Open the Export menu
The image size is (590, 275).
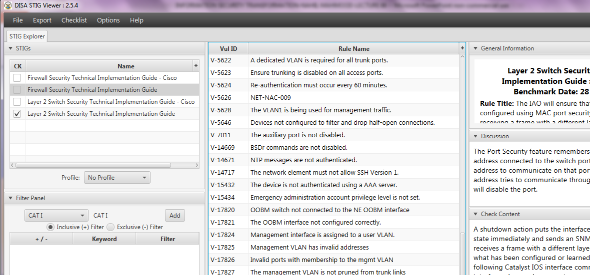click(42, 20)
